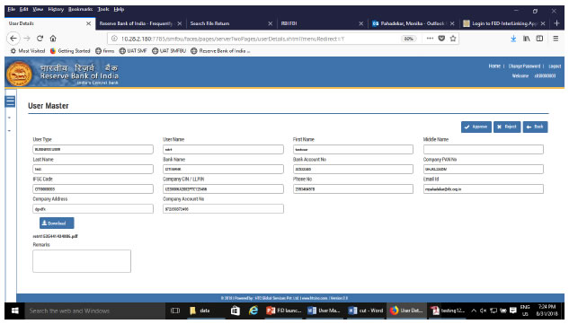Reload the page with the refresh icon
Screen dimensions: 569x324
pos(40,39)
